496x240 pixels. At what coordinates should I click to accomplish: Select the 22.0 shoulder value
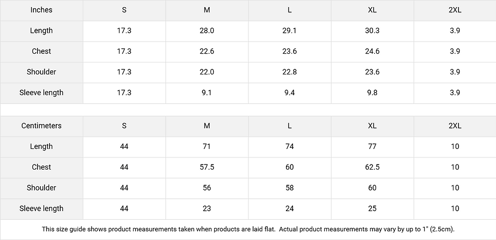pyautogui.click(x=206, y=72)
